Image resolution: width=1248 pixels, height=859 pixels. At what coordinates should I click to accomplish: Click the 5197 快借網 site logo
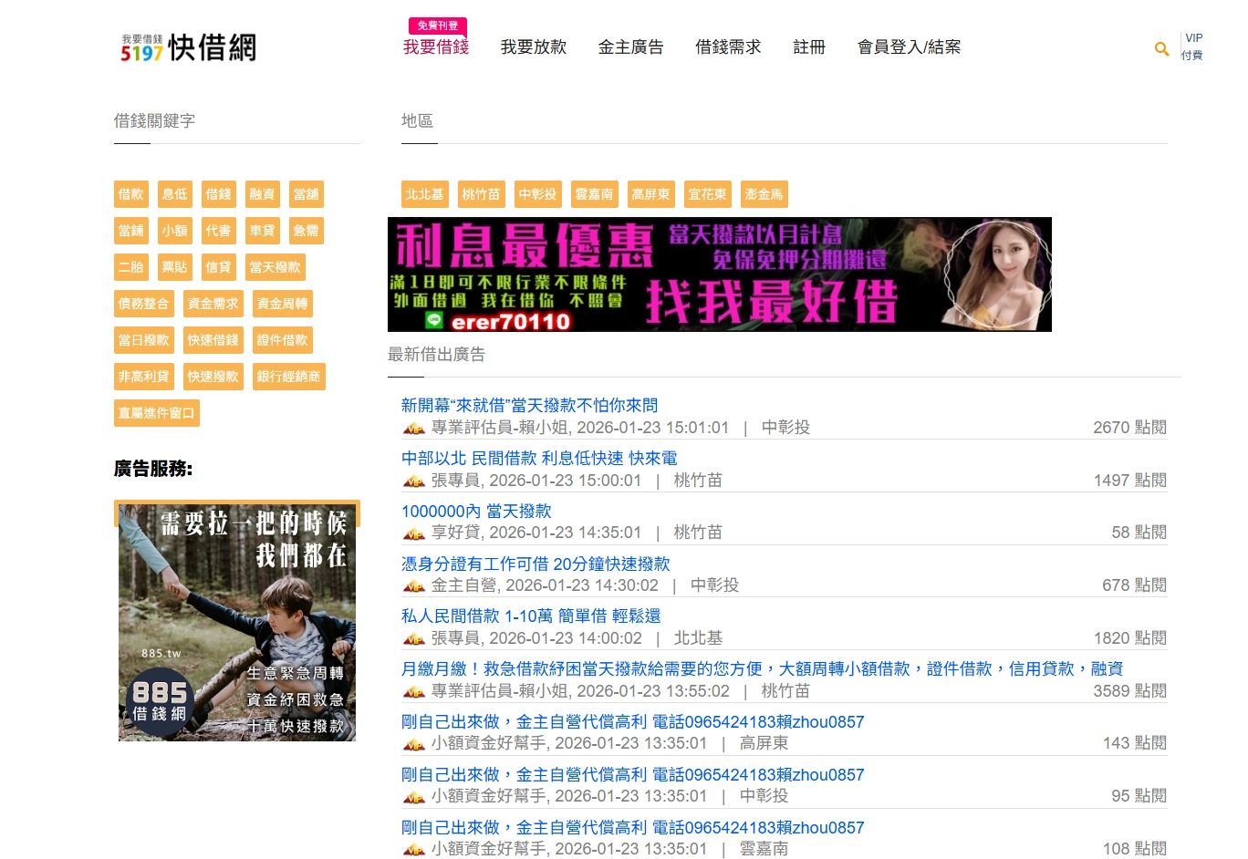click(189, 47)
